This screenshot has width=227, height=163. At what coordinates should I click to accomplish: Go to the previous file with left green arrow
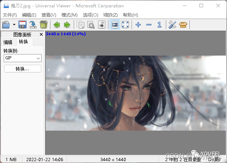57,25
